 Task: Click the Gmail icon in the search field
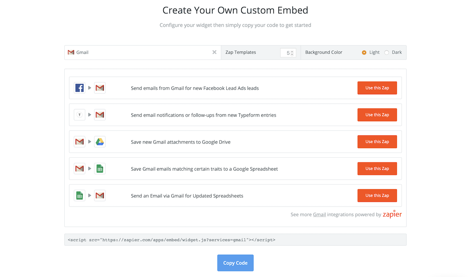point(71,52)
